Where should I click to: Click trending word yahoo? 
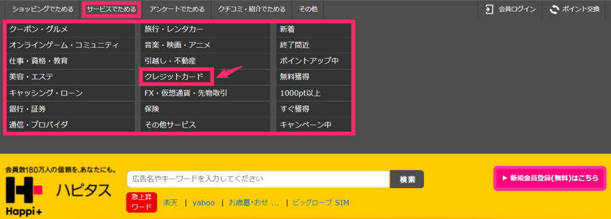(203, 203)
